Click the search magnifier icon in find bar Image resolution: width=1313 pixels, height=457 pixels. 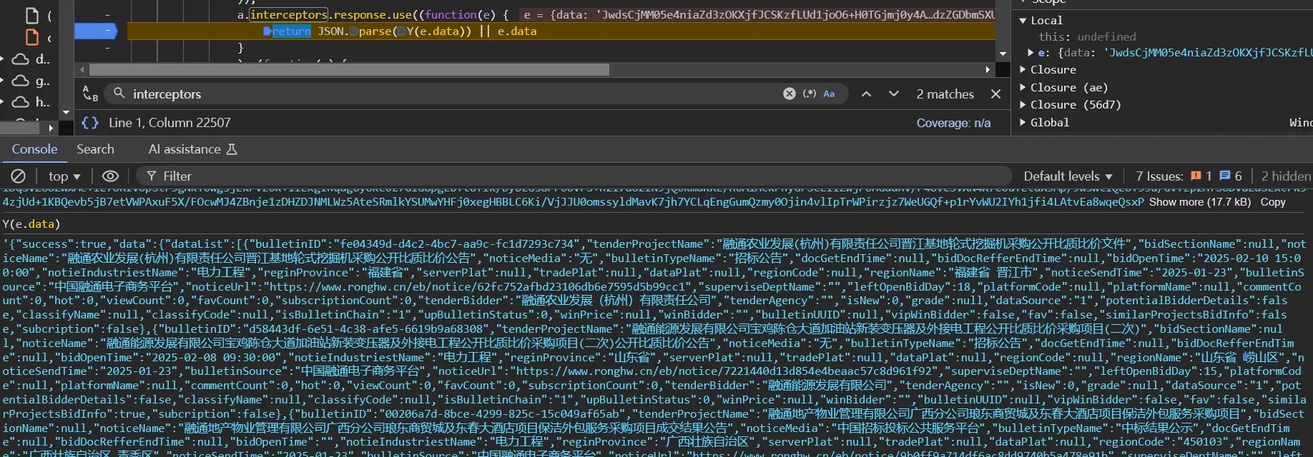click(119, 94)
